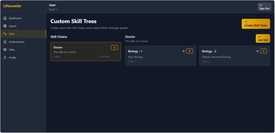Toggle the Biology - 1 unlock status dot
This screenshot has width=275, height=133.
184,51
